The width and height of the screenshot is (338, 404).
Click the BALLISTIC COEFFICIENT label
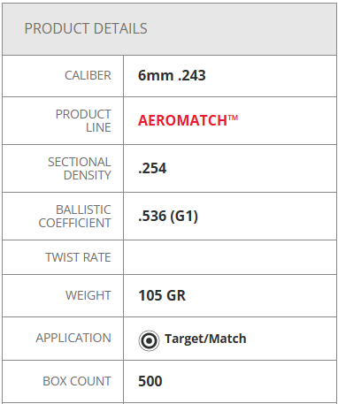75,217
